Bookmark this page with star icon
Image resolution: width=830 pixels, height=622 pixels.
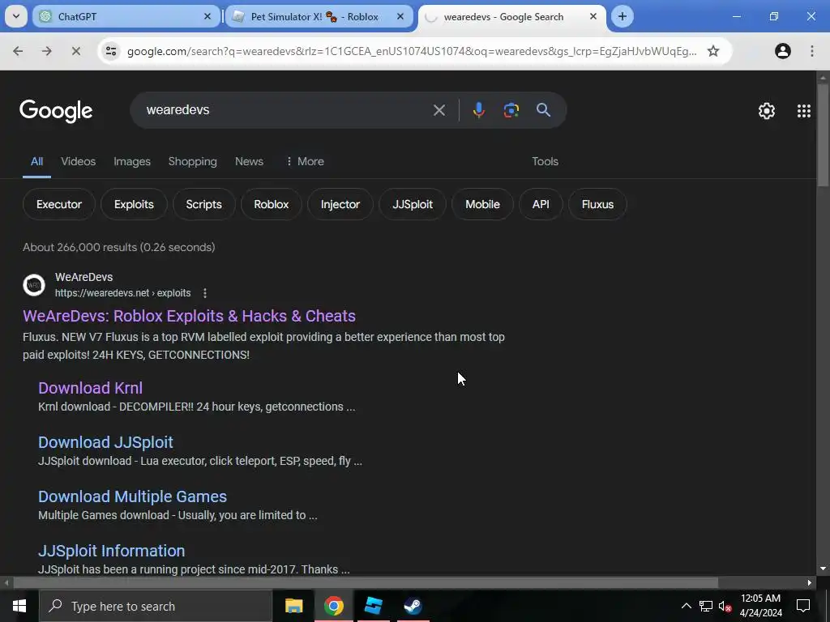point(713,51)
